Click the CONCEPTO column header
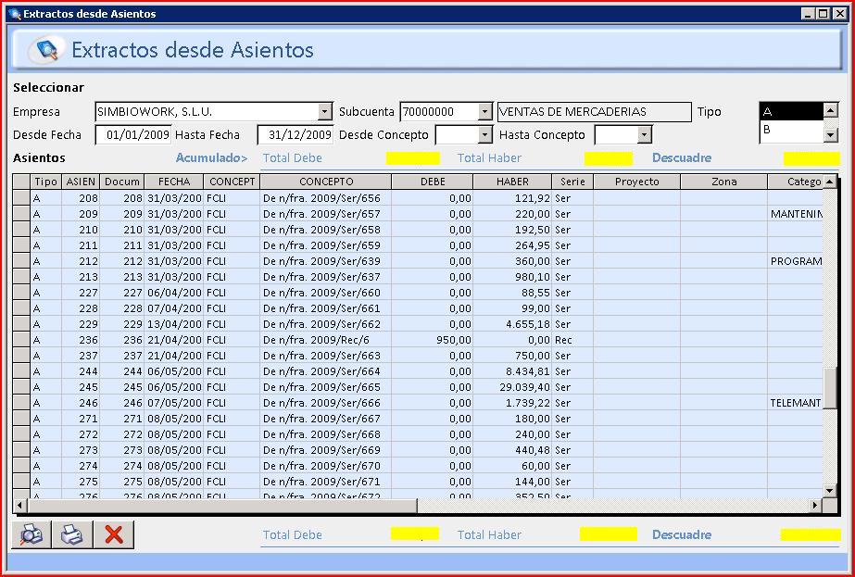Image resolution: width=855 pixels, height=577 pixels. click(326, 182)
